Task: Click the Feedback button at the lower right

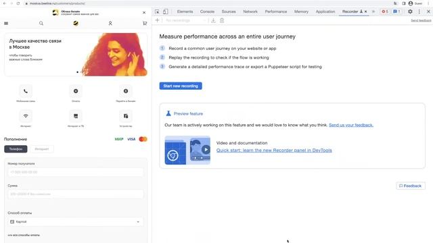Action: coord(411,186)
